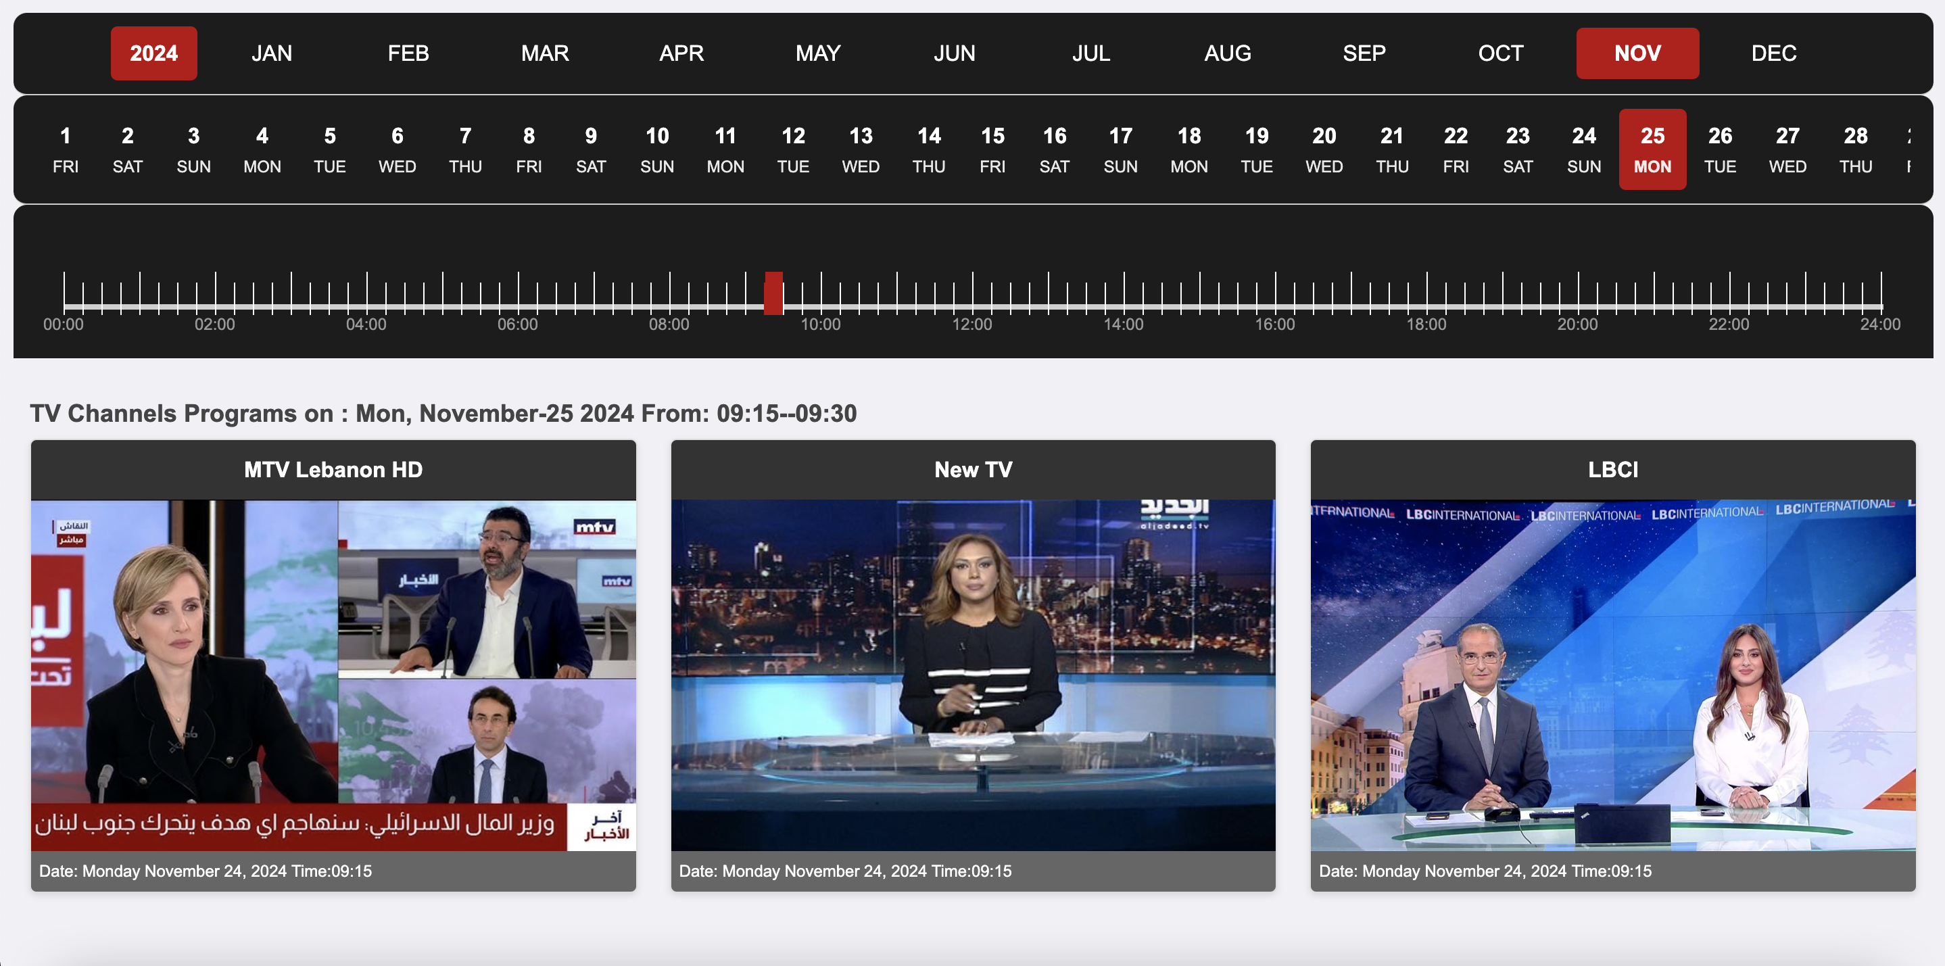Select the JAN month tab
Image resolution: width=1945 pixels, height=966 pixels.
[x=271, y=53]
